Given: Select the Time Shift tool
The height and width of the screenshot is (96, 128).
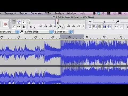Looking at the screenshot, I should (19, 27).
